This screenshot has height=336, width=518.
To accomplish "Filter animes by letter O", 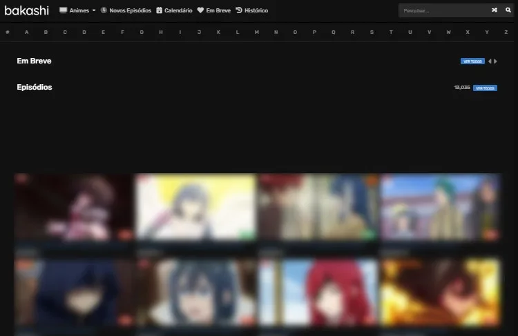I will pos(295,32).
